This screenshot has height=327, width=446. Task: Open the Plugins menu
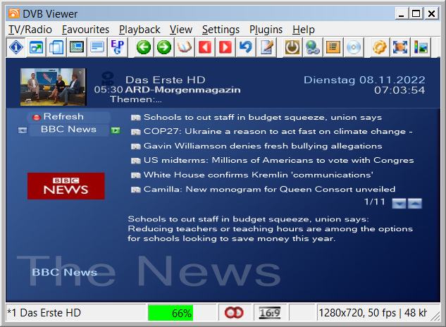[266, 30]
